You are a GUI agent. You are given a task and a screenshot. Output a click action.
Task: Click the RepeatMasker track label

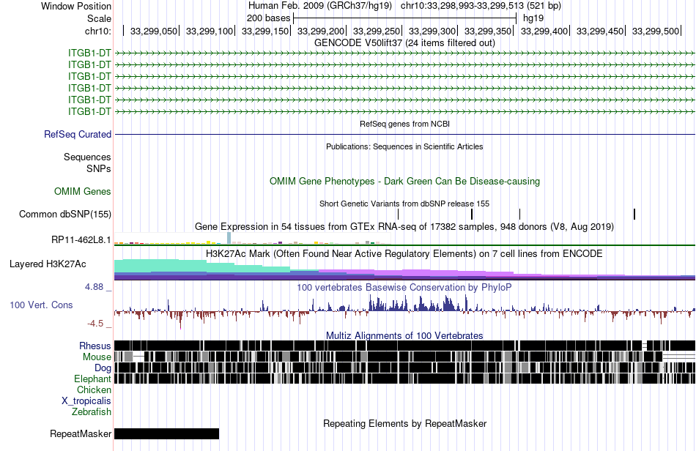81,433
